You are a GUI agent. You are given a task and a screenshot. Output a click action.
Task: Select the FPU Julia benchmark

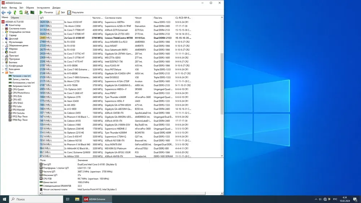17,106
